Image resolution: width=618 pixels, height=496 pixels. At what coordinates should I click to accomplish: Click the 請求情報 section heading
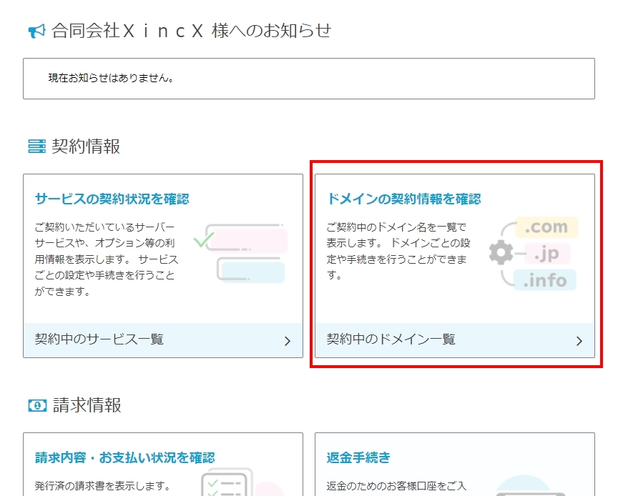click(x=87, y=405)
